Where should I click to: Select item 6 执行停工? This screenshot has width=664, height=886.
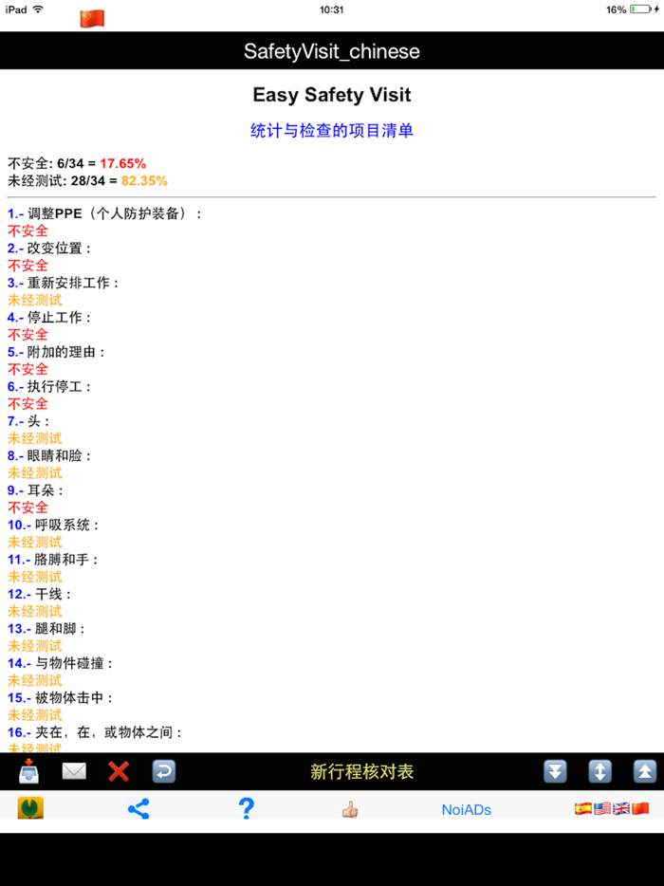(x=49, y=386)
